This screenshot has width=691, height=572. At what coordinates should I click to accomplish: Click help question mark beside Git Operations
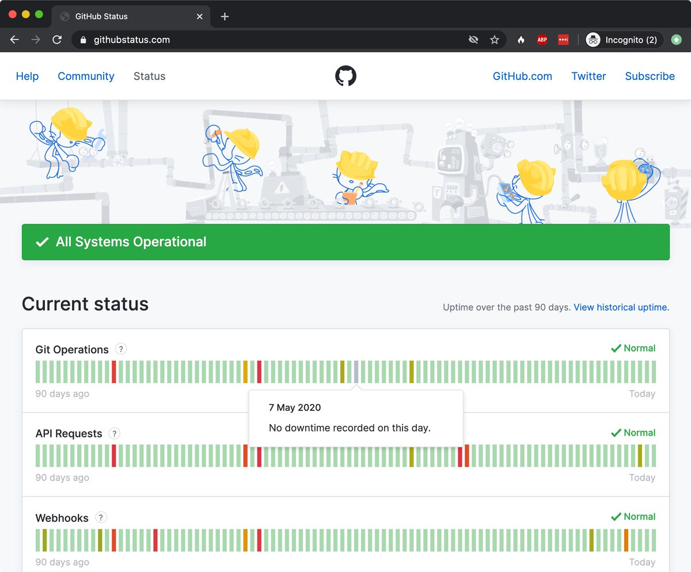[x=120, y=349]
